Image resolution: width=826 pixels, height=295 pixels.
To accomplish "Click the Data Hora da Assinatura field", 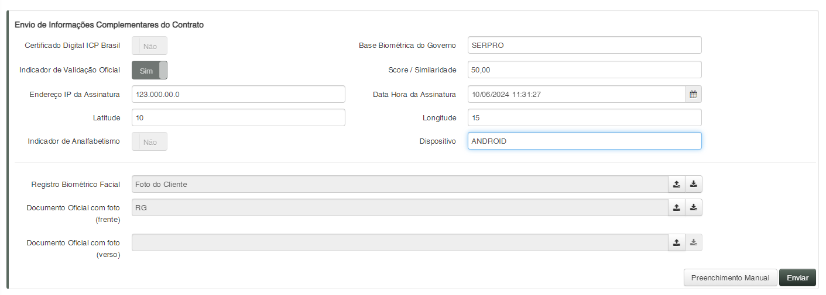I will point(577,94).
